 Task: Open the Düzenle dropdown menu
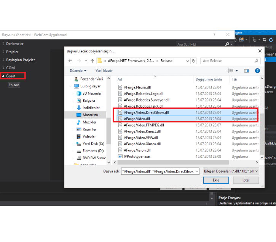point(78,71)
